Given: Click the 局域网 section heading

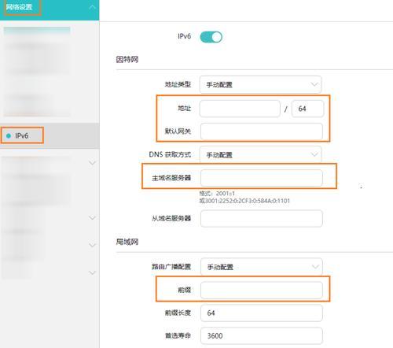Looking at the screenshot, I should 127,242.
